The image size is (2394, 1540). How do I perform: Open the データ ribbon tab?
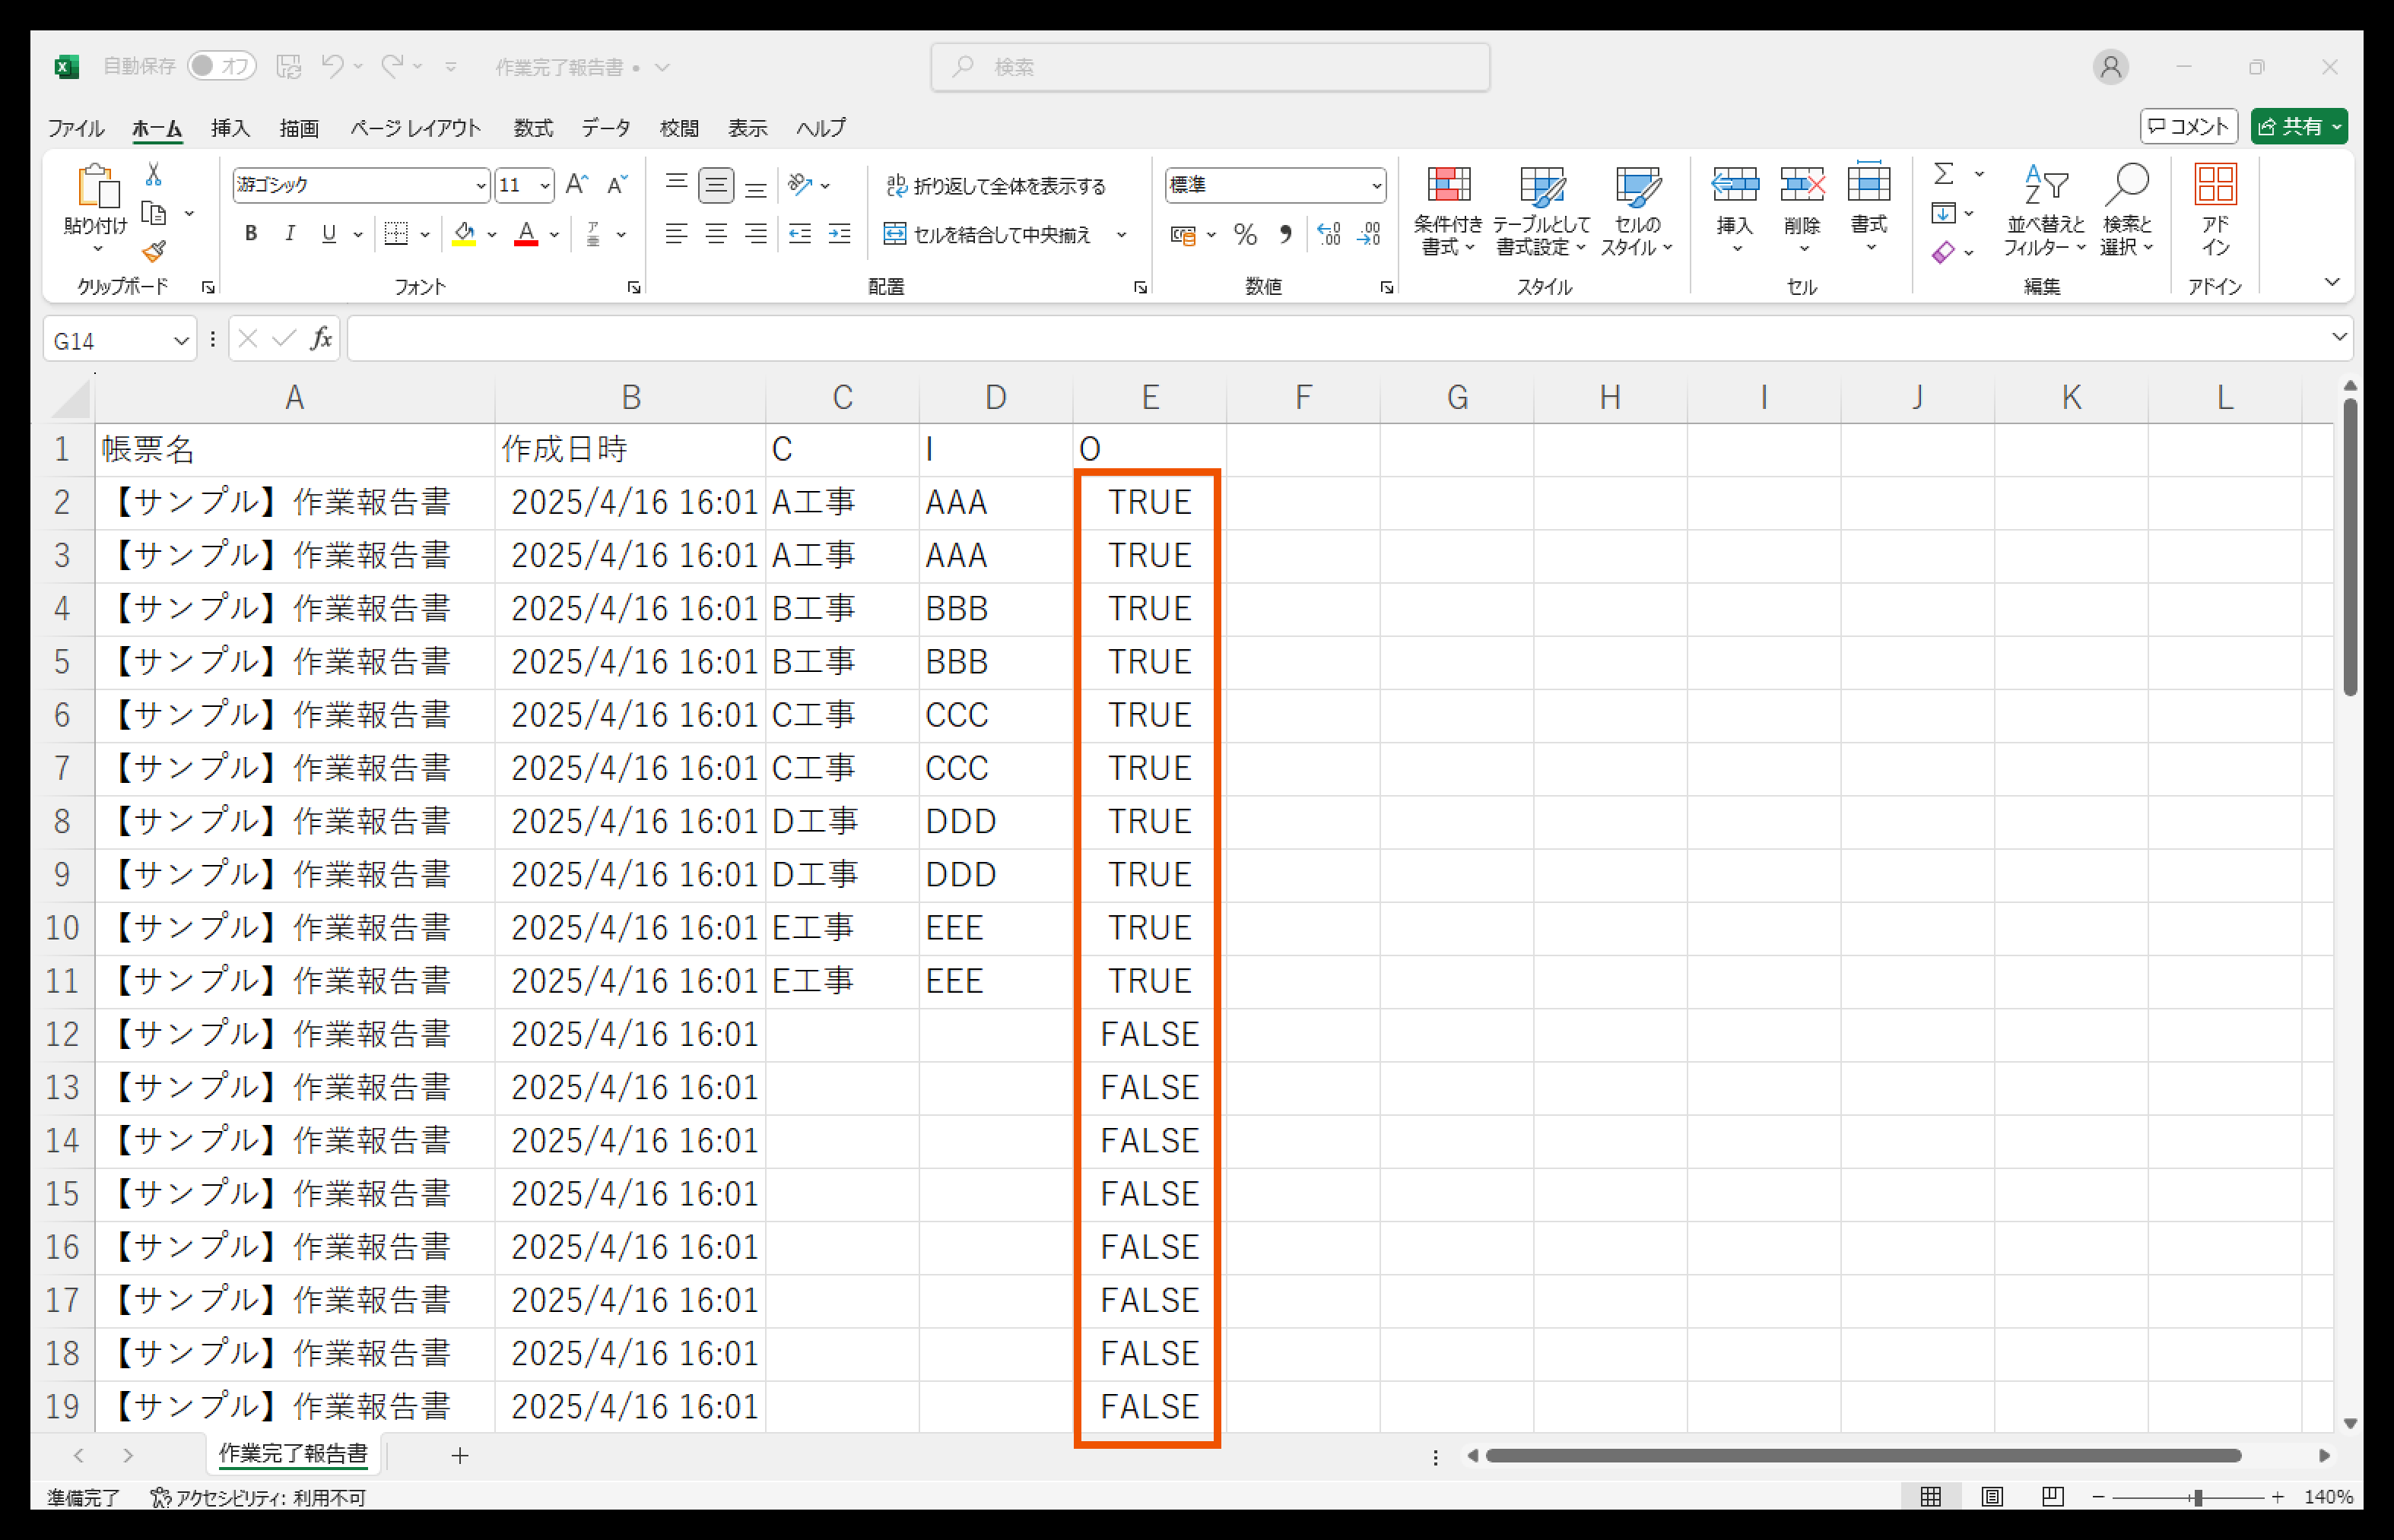coord(605,128)
